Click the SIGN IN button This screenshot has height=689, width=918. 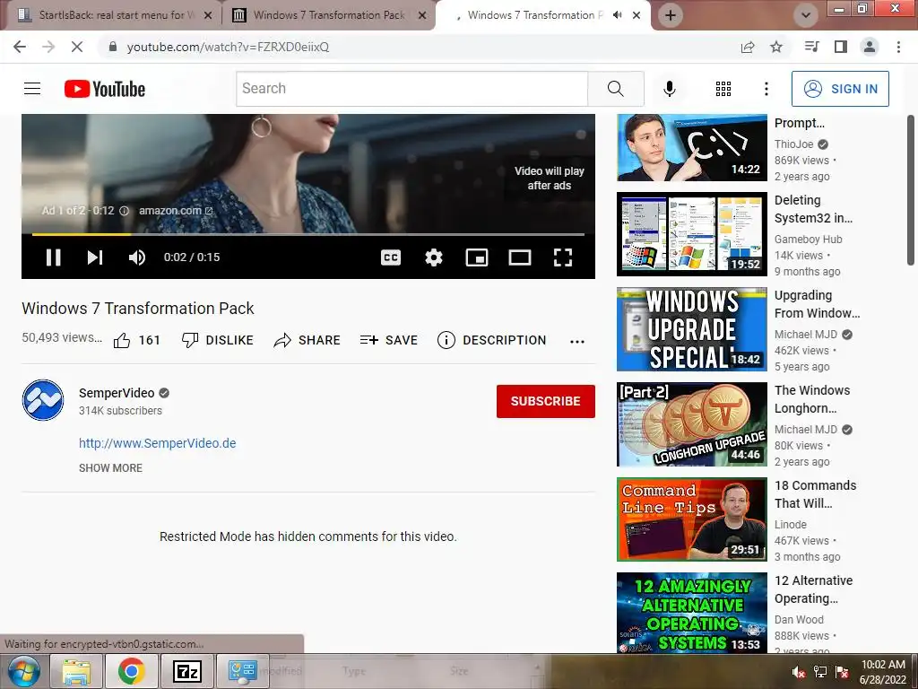840,89
